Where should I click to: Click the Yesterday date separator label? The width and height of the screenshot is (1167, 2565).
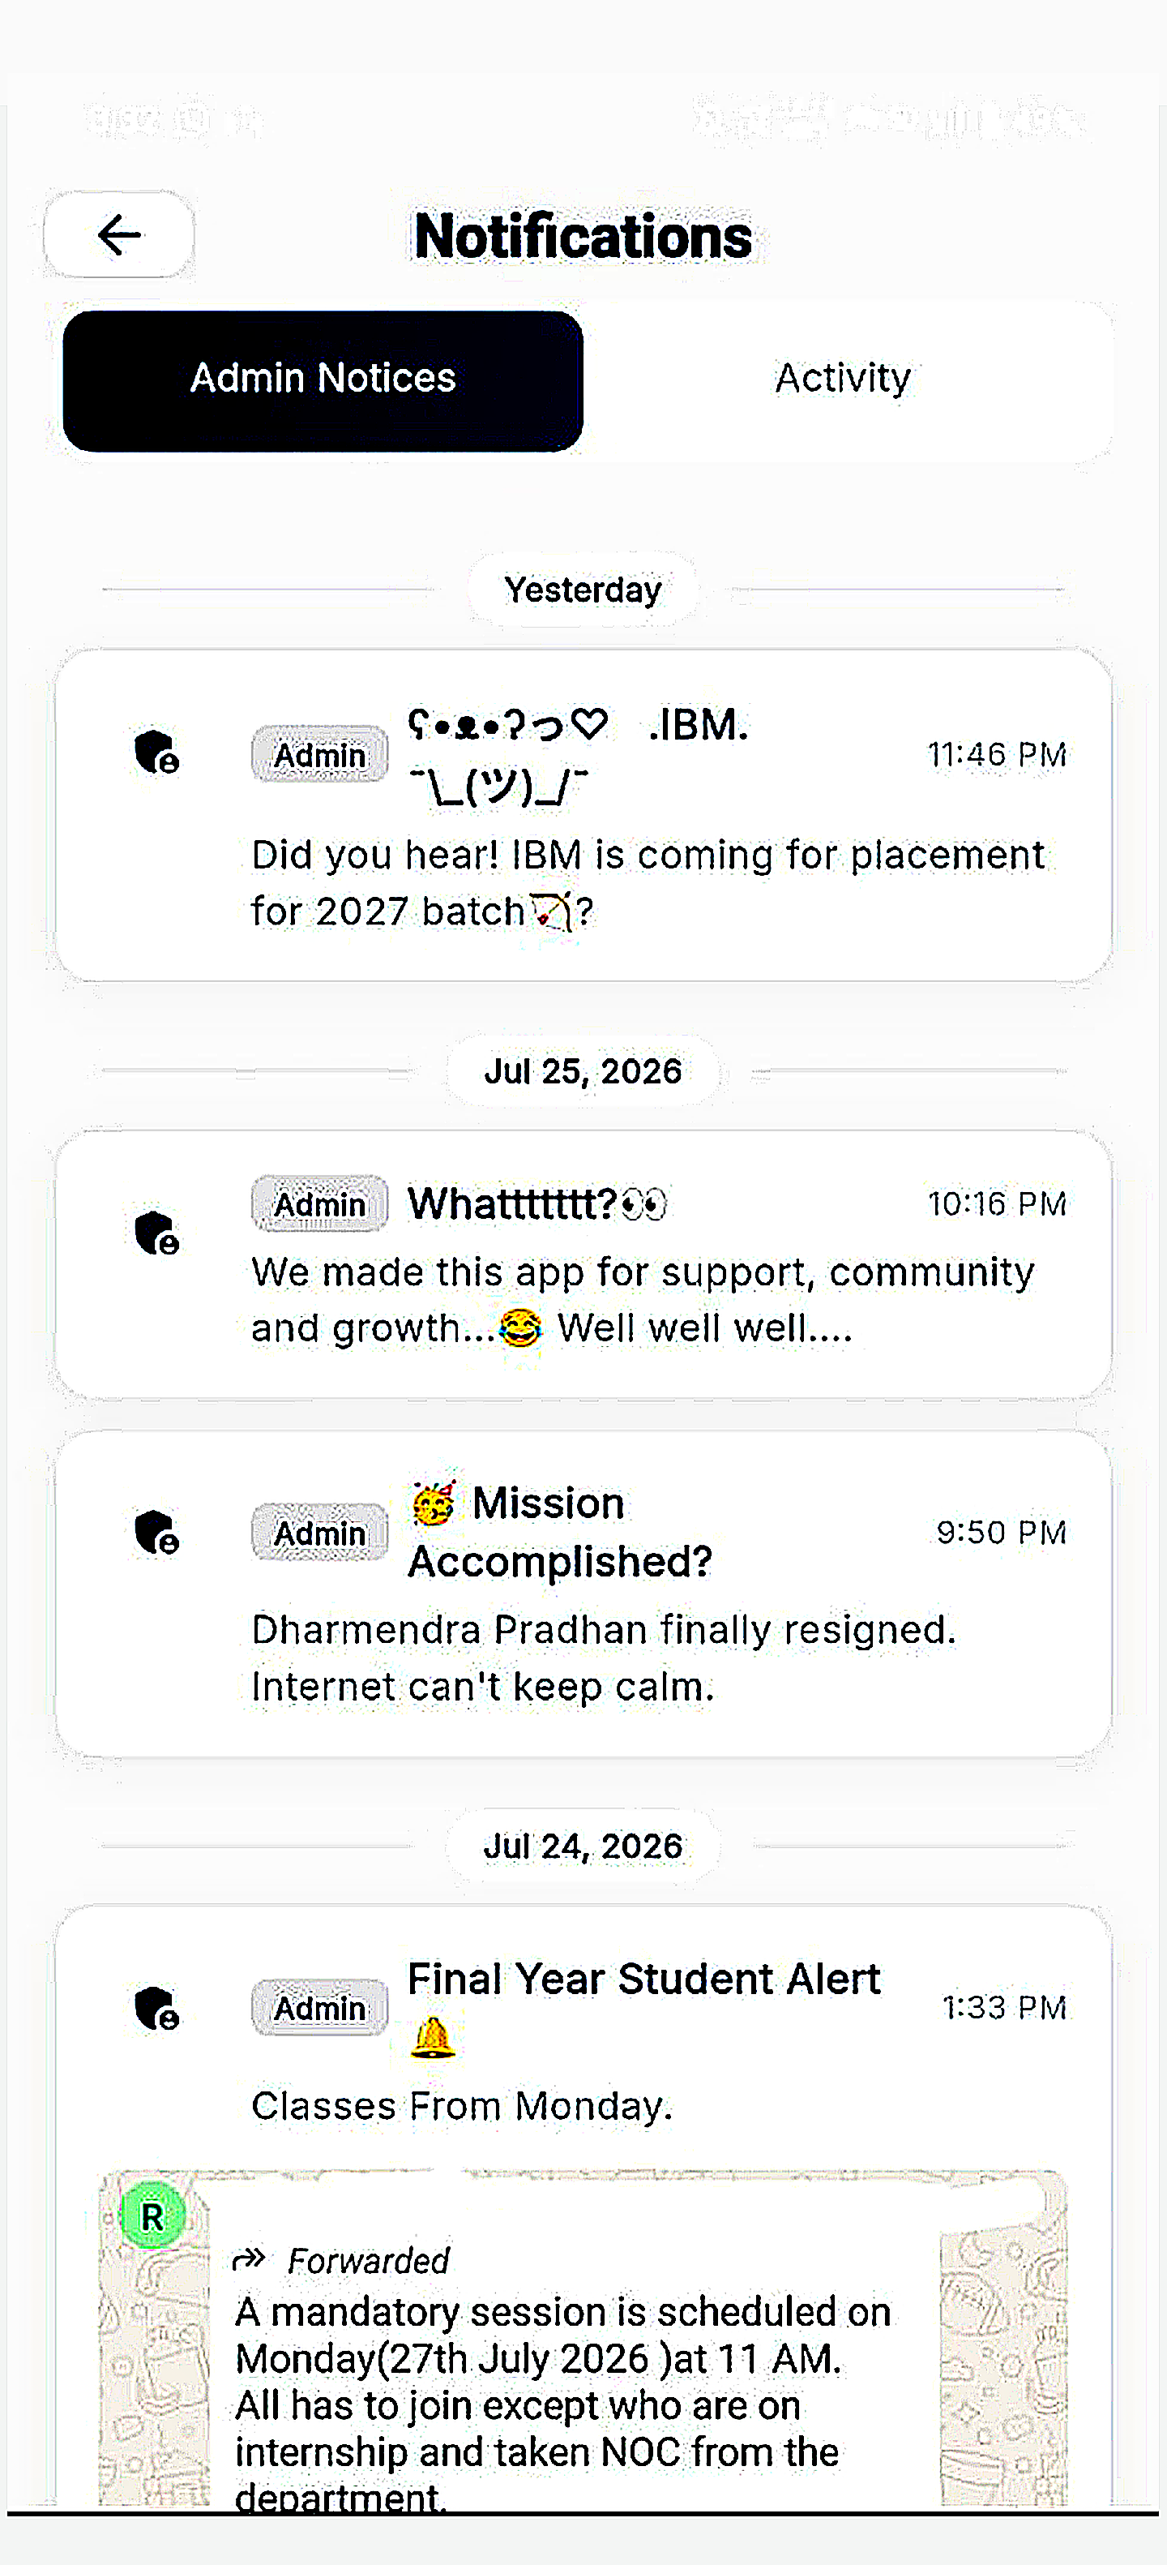(583, 590)
